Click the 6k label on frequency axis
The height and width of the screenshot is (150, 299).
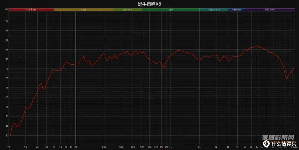pos(245,147)
